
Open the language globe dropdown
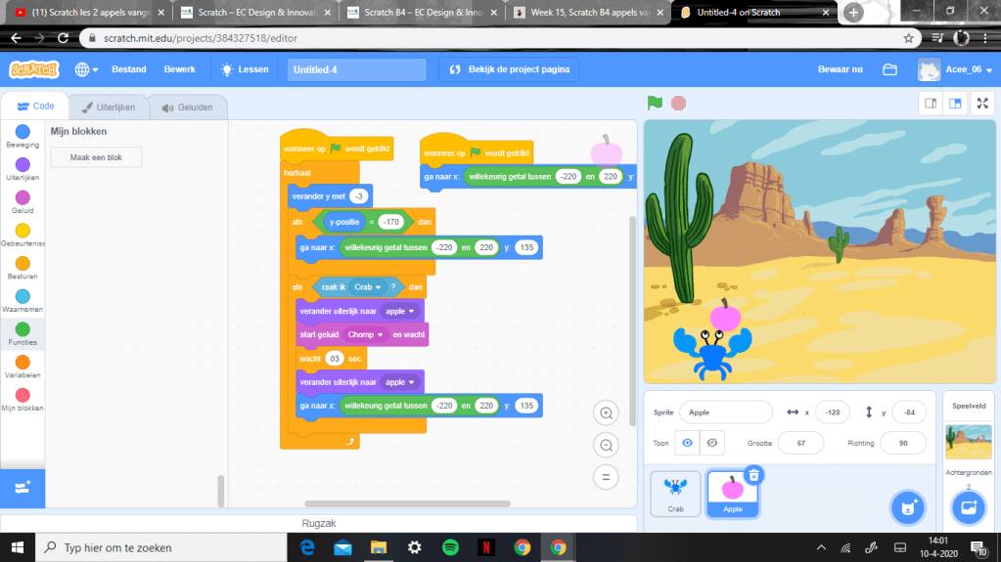[85, 69]
